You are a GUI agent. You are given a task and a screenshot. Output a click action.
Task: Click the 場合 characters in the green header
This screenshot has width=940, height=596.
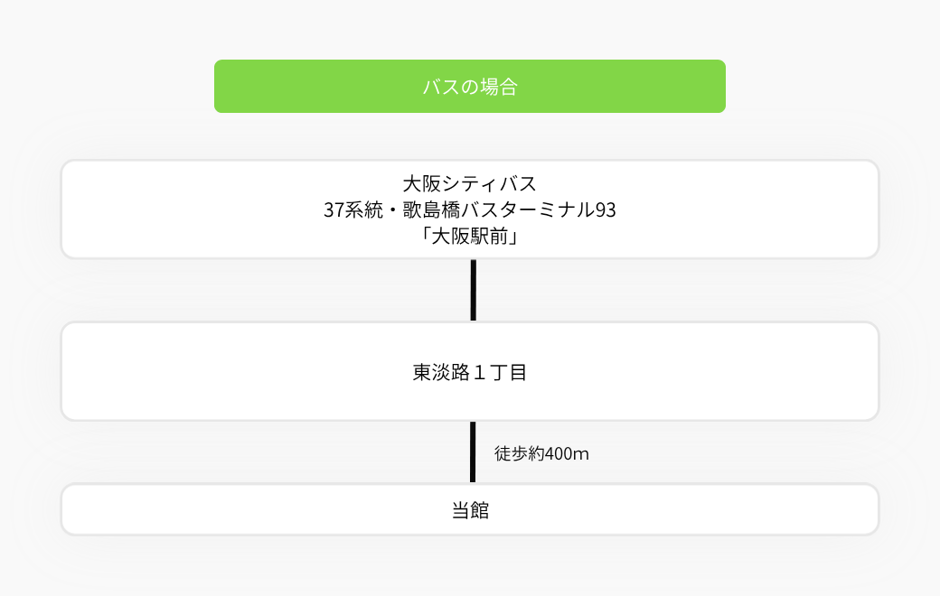pyautogui.click(x=499, y=87)
